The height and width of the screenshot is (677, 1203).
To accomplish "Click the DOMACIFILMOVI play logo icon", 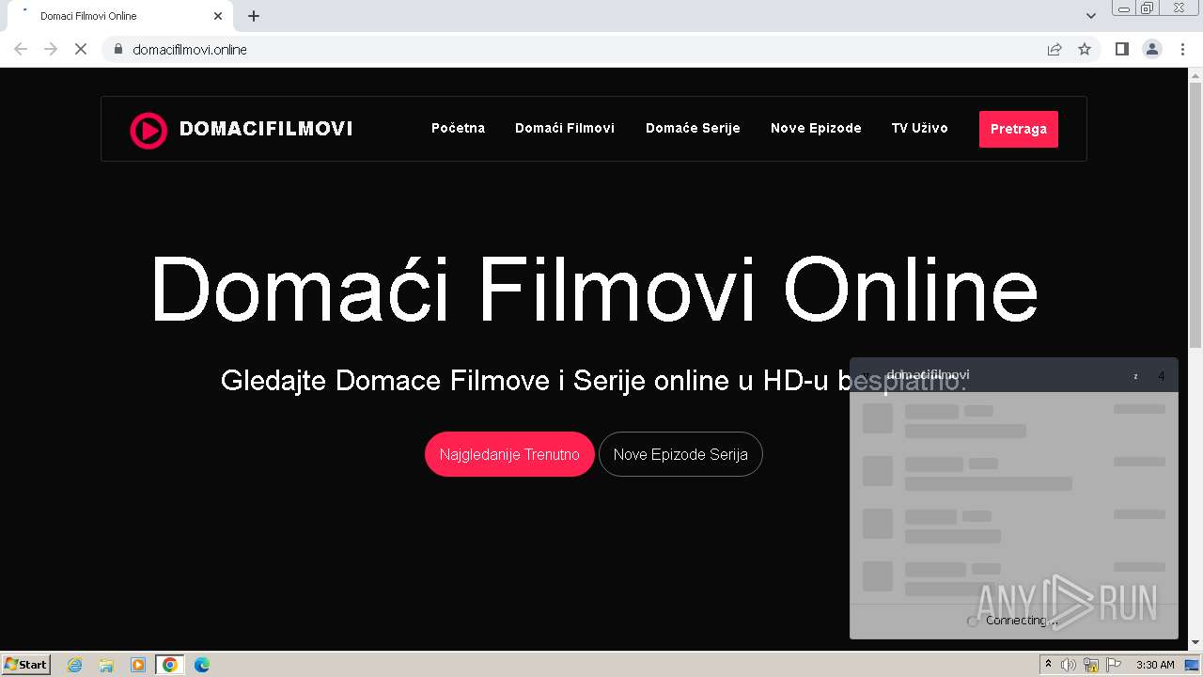I will click(148, 131).
